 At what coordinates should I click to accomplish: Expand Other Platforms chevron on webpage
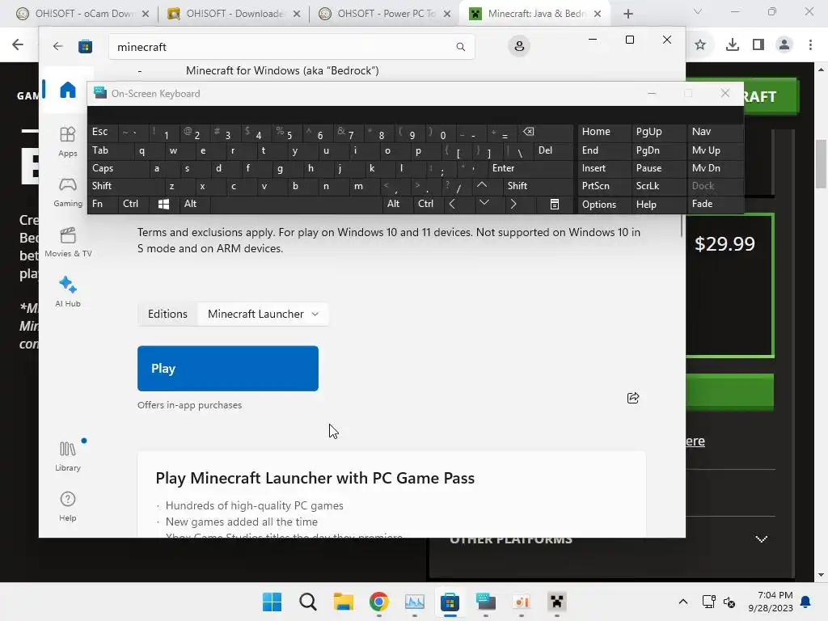tap(761, 539)
